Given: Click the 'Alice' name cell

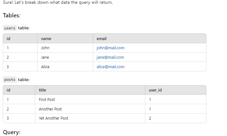Looking at the screenshot, I should (x=45, y=67).
